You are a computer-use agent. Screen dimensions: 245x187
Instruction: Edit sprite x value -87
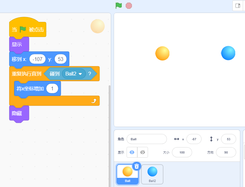click(x=194, y=139)
